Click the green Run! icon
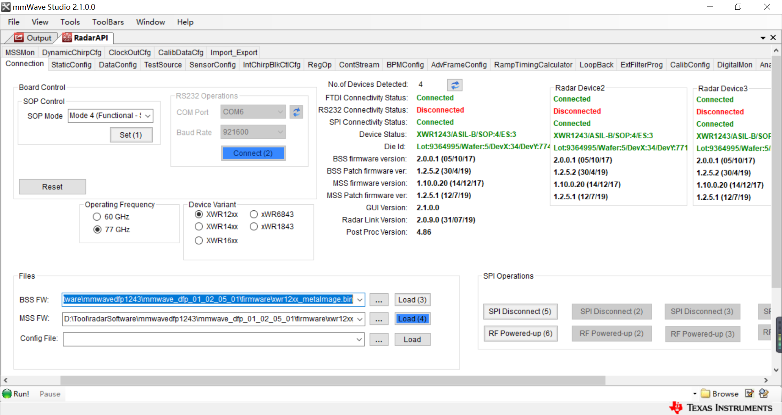The width and height of the screenshot is (782, 415). coord(7,394)
